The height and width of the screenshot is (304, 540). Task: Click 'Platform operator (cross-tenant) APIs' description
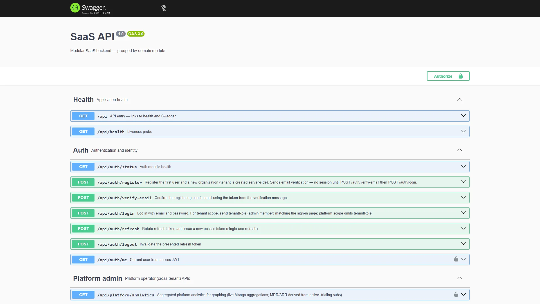[x=157, y=278]
